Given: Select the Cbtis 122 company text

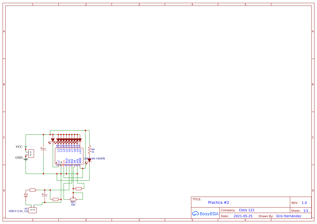Looking at the screenshot, I should tap(246, 210).
